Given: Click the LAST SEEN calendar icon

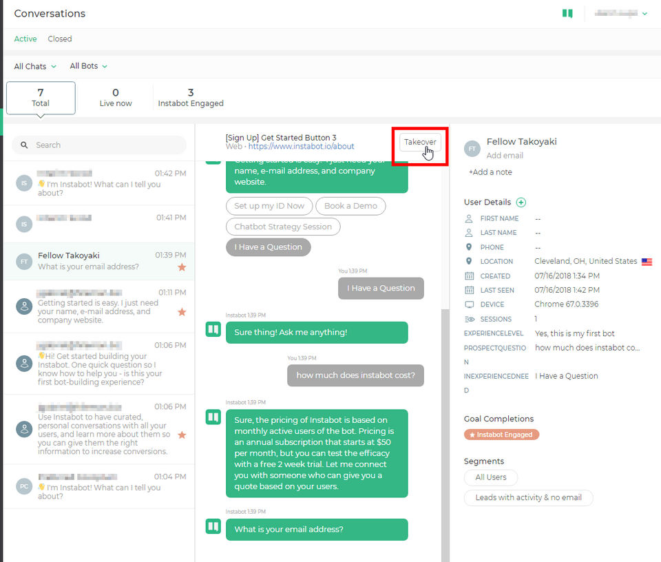Looking at the screenshot, I should [x=469, y=290].
